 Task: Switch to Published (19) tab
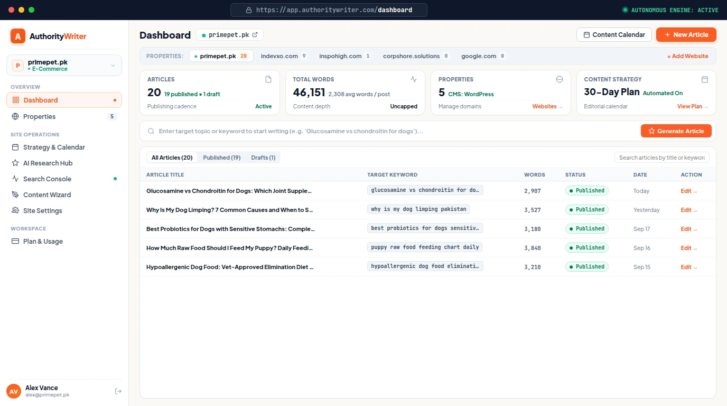(x=222, y=158)
